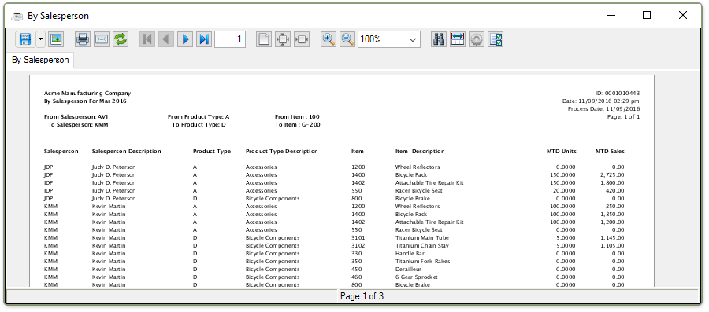Image resolution: width=709 pixels, height=312 pixels.
Task: Jump to last page button
Action: tap(204, 39)
